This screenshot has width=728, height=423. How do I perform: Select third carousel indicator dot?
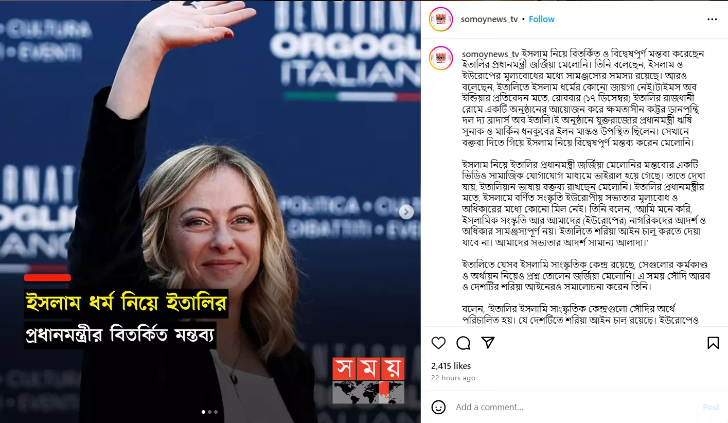point(216,412)
